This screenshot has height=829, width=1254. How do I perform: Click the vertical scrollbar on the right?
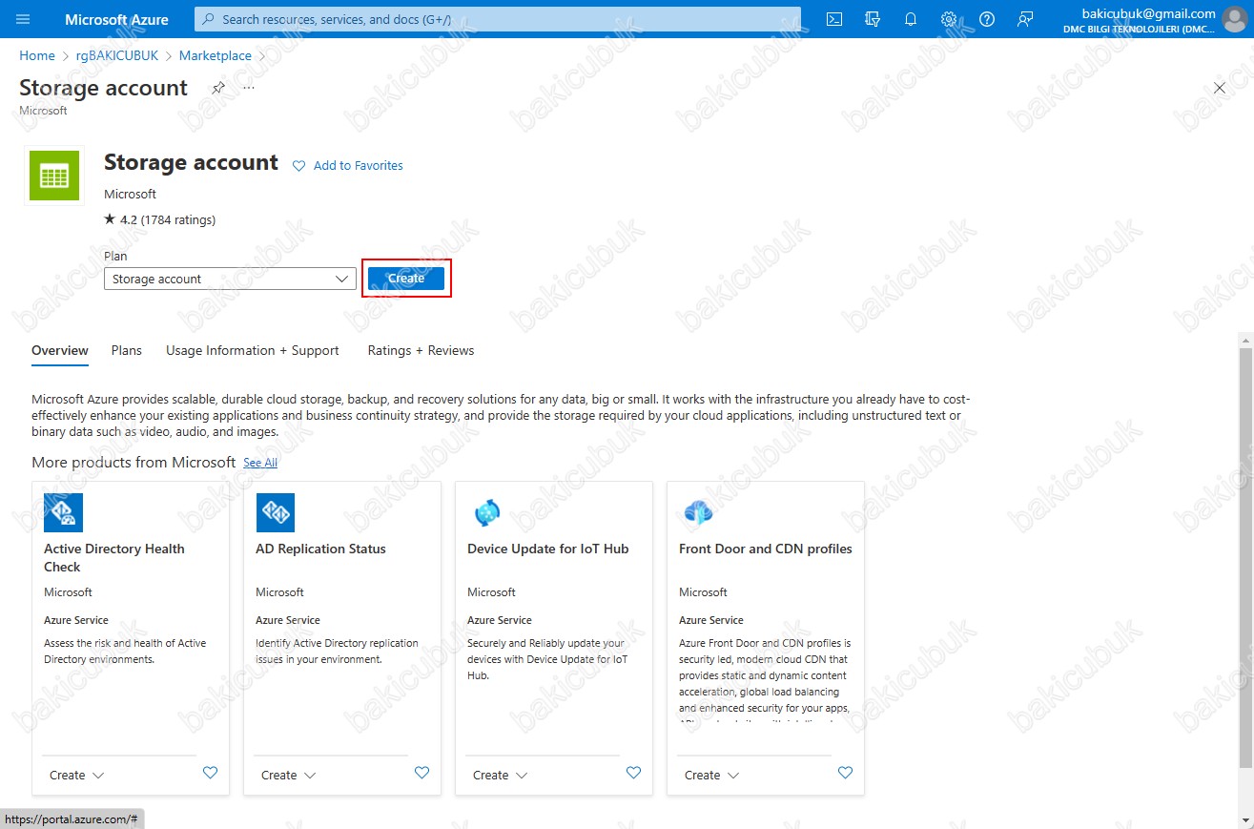(x=1245, y=557)
